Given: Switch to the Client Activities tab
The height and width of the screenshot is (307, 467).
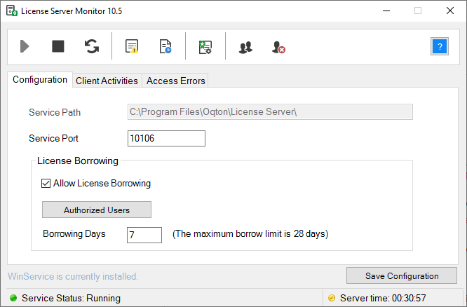Looking at the screenshot, I should (107, 81).
